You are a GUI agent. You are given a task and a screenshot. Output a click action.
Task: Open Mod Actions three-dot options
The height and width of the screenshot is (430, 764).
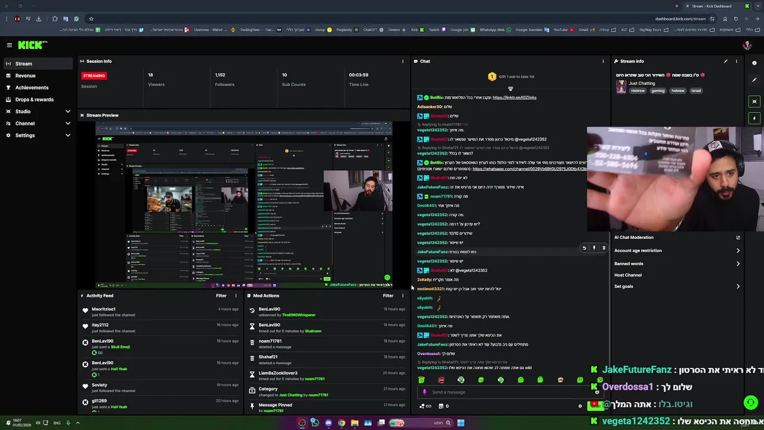(403, 296)
